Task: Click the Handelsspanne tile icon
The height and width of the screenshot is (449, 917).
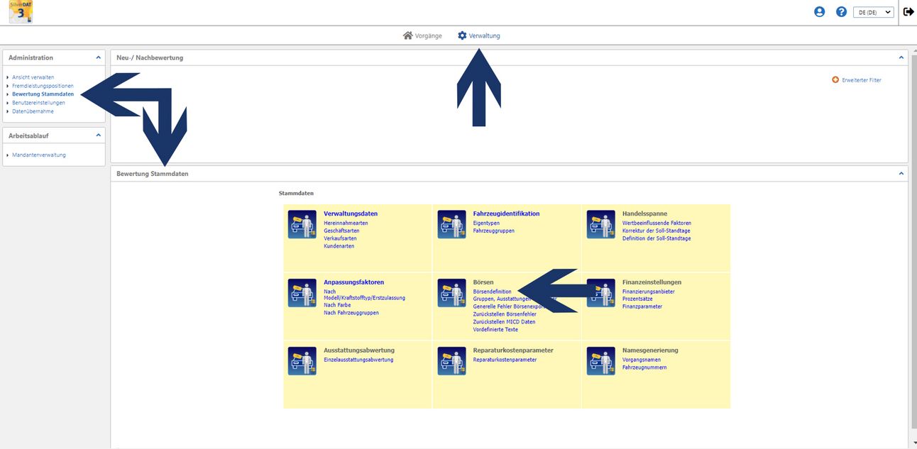Action: pos(600,224)
